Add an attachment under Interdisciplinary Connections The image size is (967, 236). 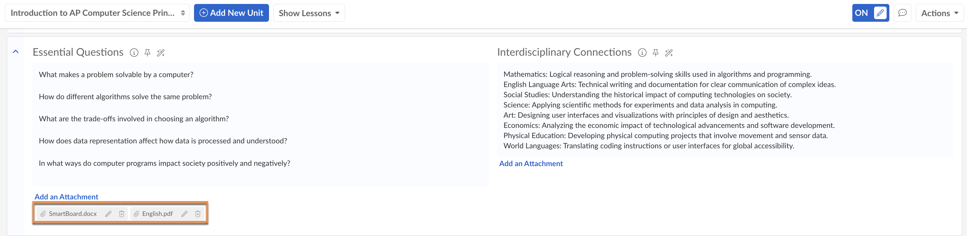(x=531, y=164)
